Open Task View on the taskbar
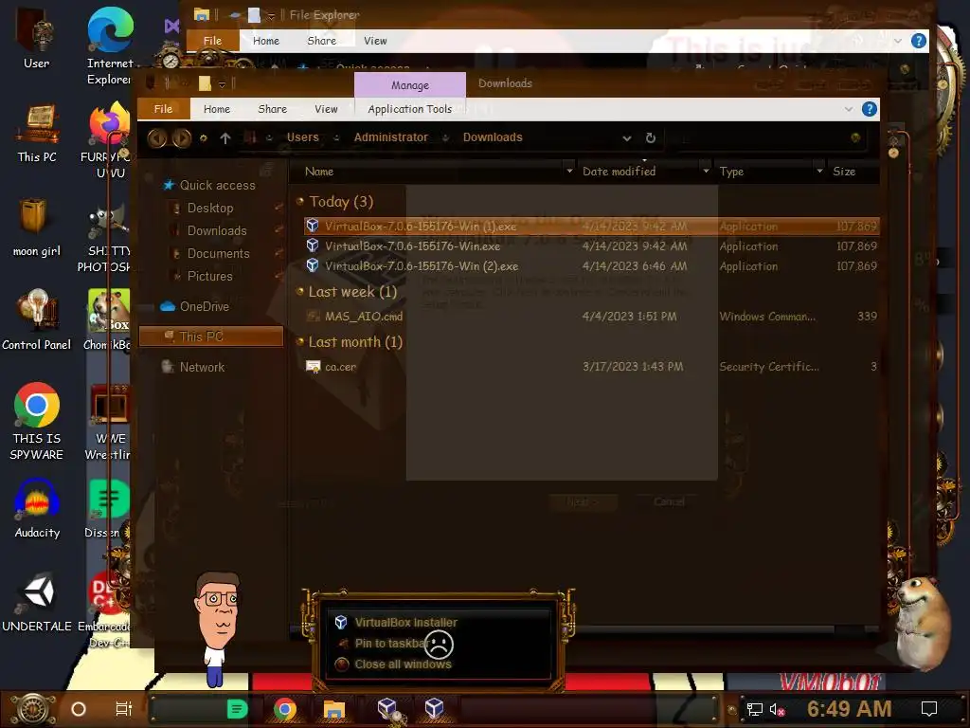This screenshot has height=728, width=970. tap(124, 709)
